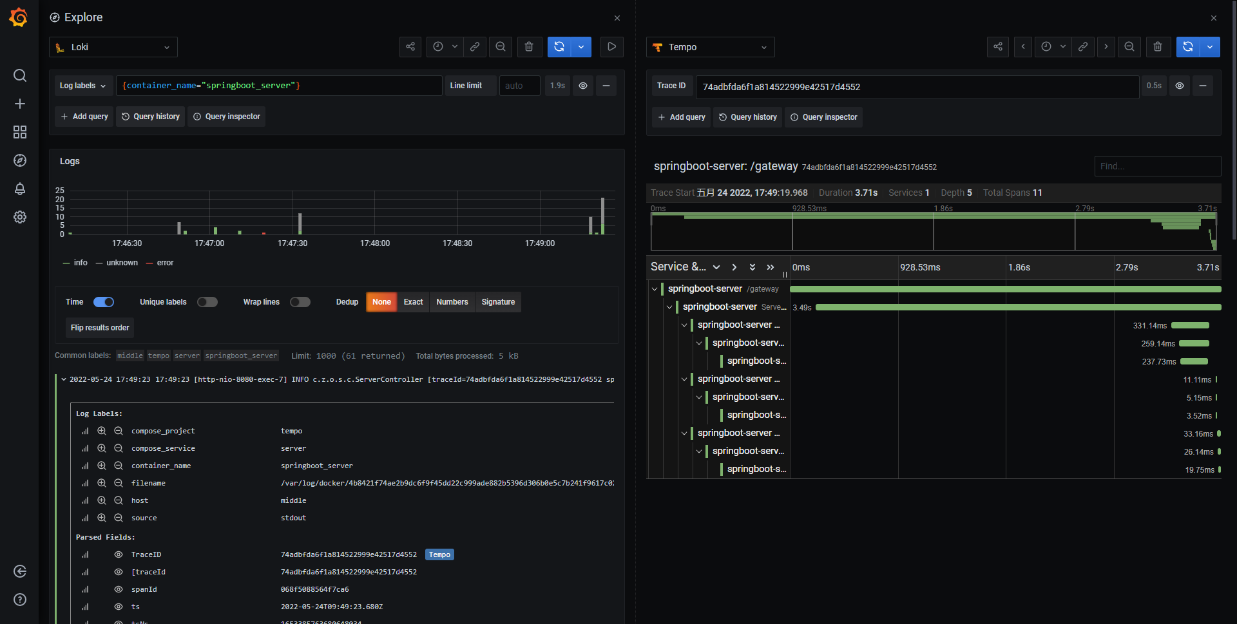Toggle the Time switch off

point(104,302)
